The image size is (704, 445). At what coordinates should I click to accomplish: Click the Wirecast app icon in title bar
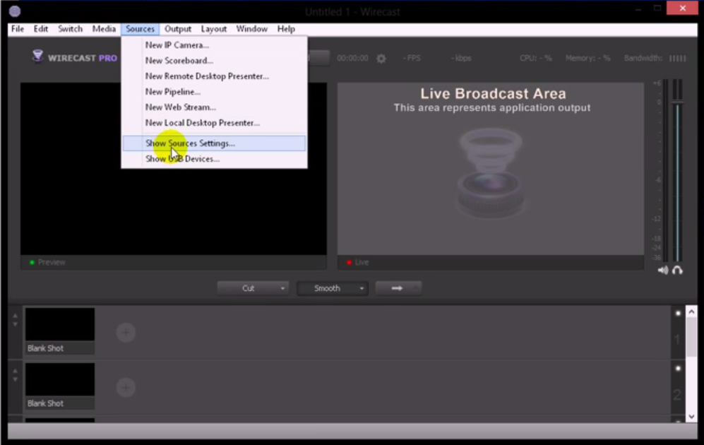15,11
